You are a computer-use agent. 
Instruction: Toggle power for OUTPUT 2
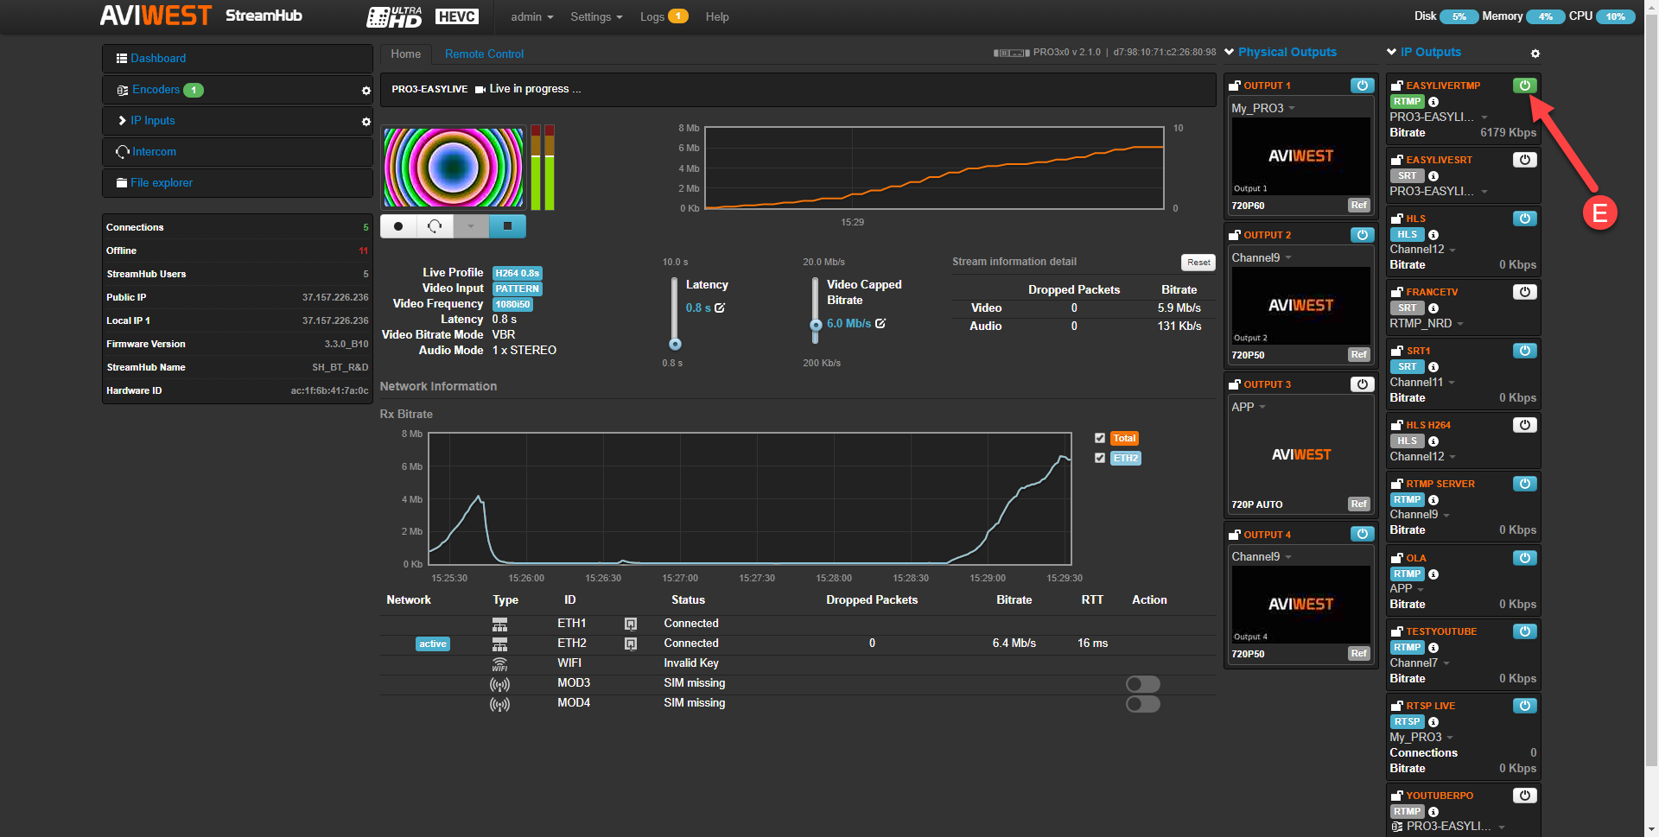pyautogui.click(x=1363, y=235)
